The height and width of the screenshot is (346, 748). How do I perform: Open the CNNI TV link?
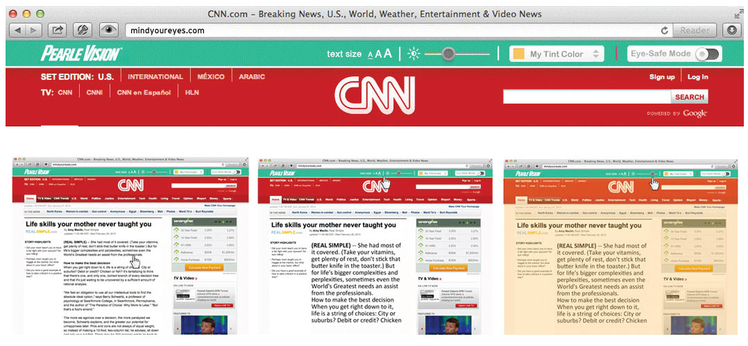(94, 92)
